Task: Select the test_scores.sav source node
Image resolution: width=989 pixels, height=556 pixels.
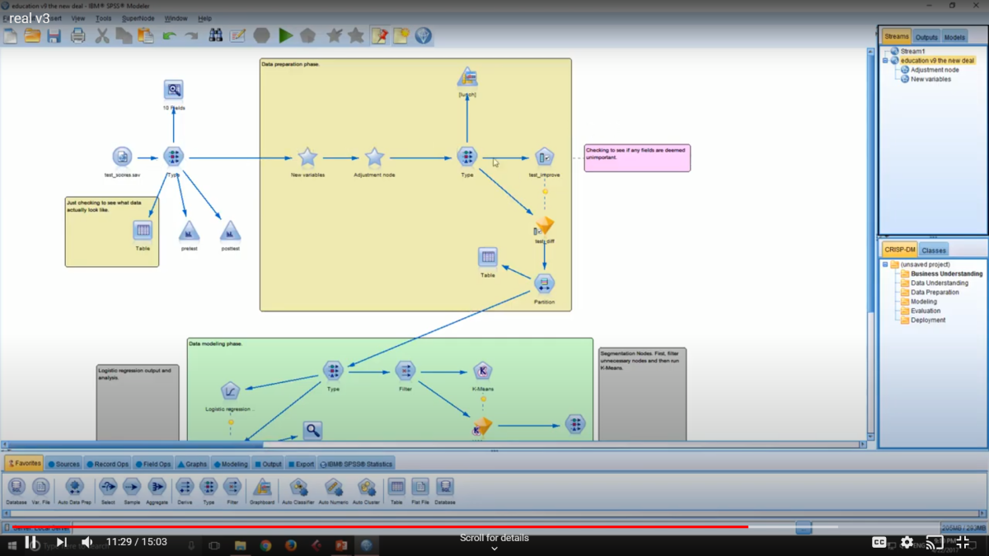Action: point(122,157)
